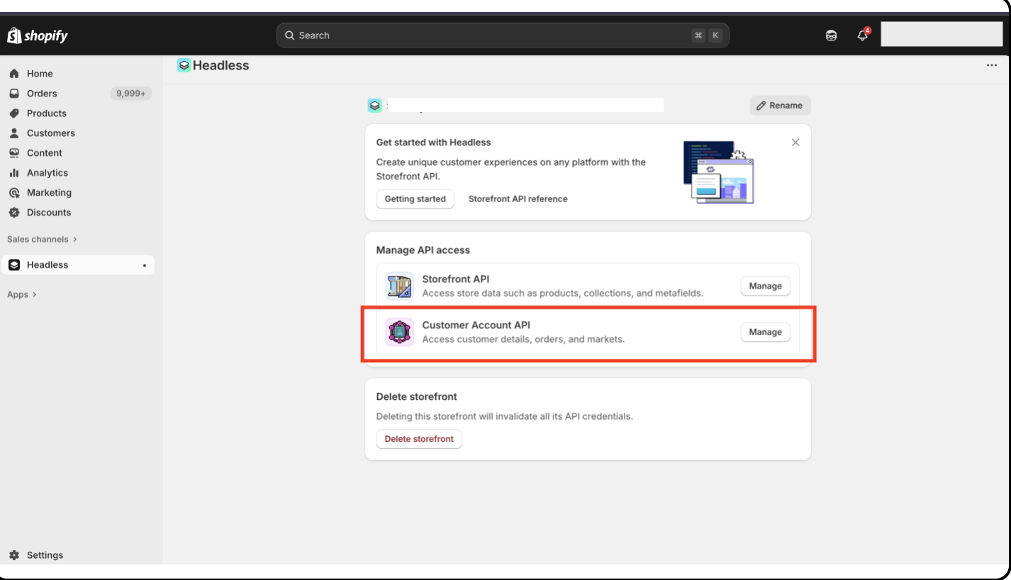The width and height of the screenshot is (1011, 580).
Task: Click the Storefront API icon
Action: [399, 286]
